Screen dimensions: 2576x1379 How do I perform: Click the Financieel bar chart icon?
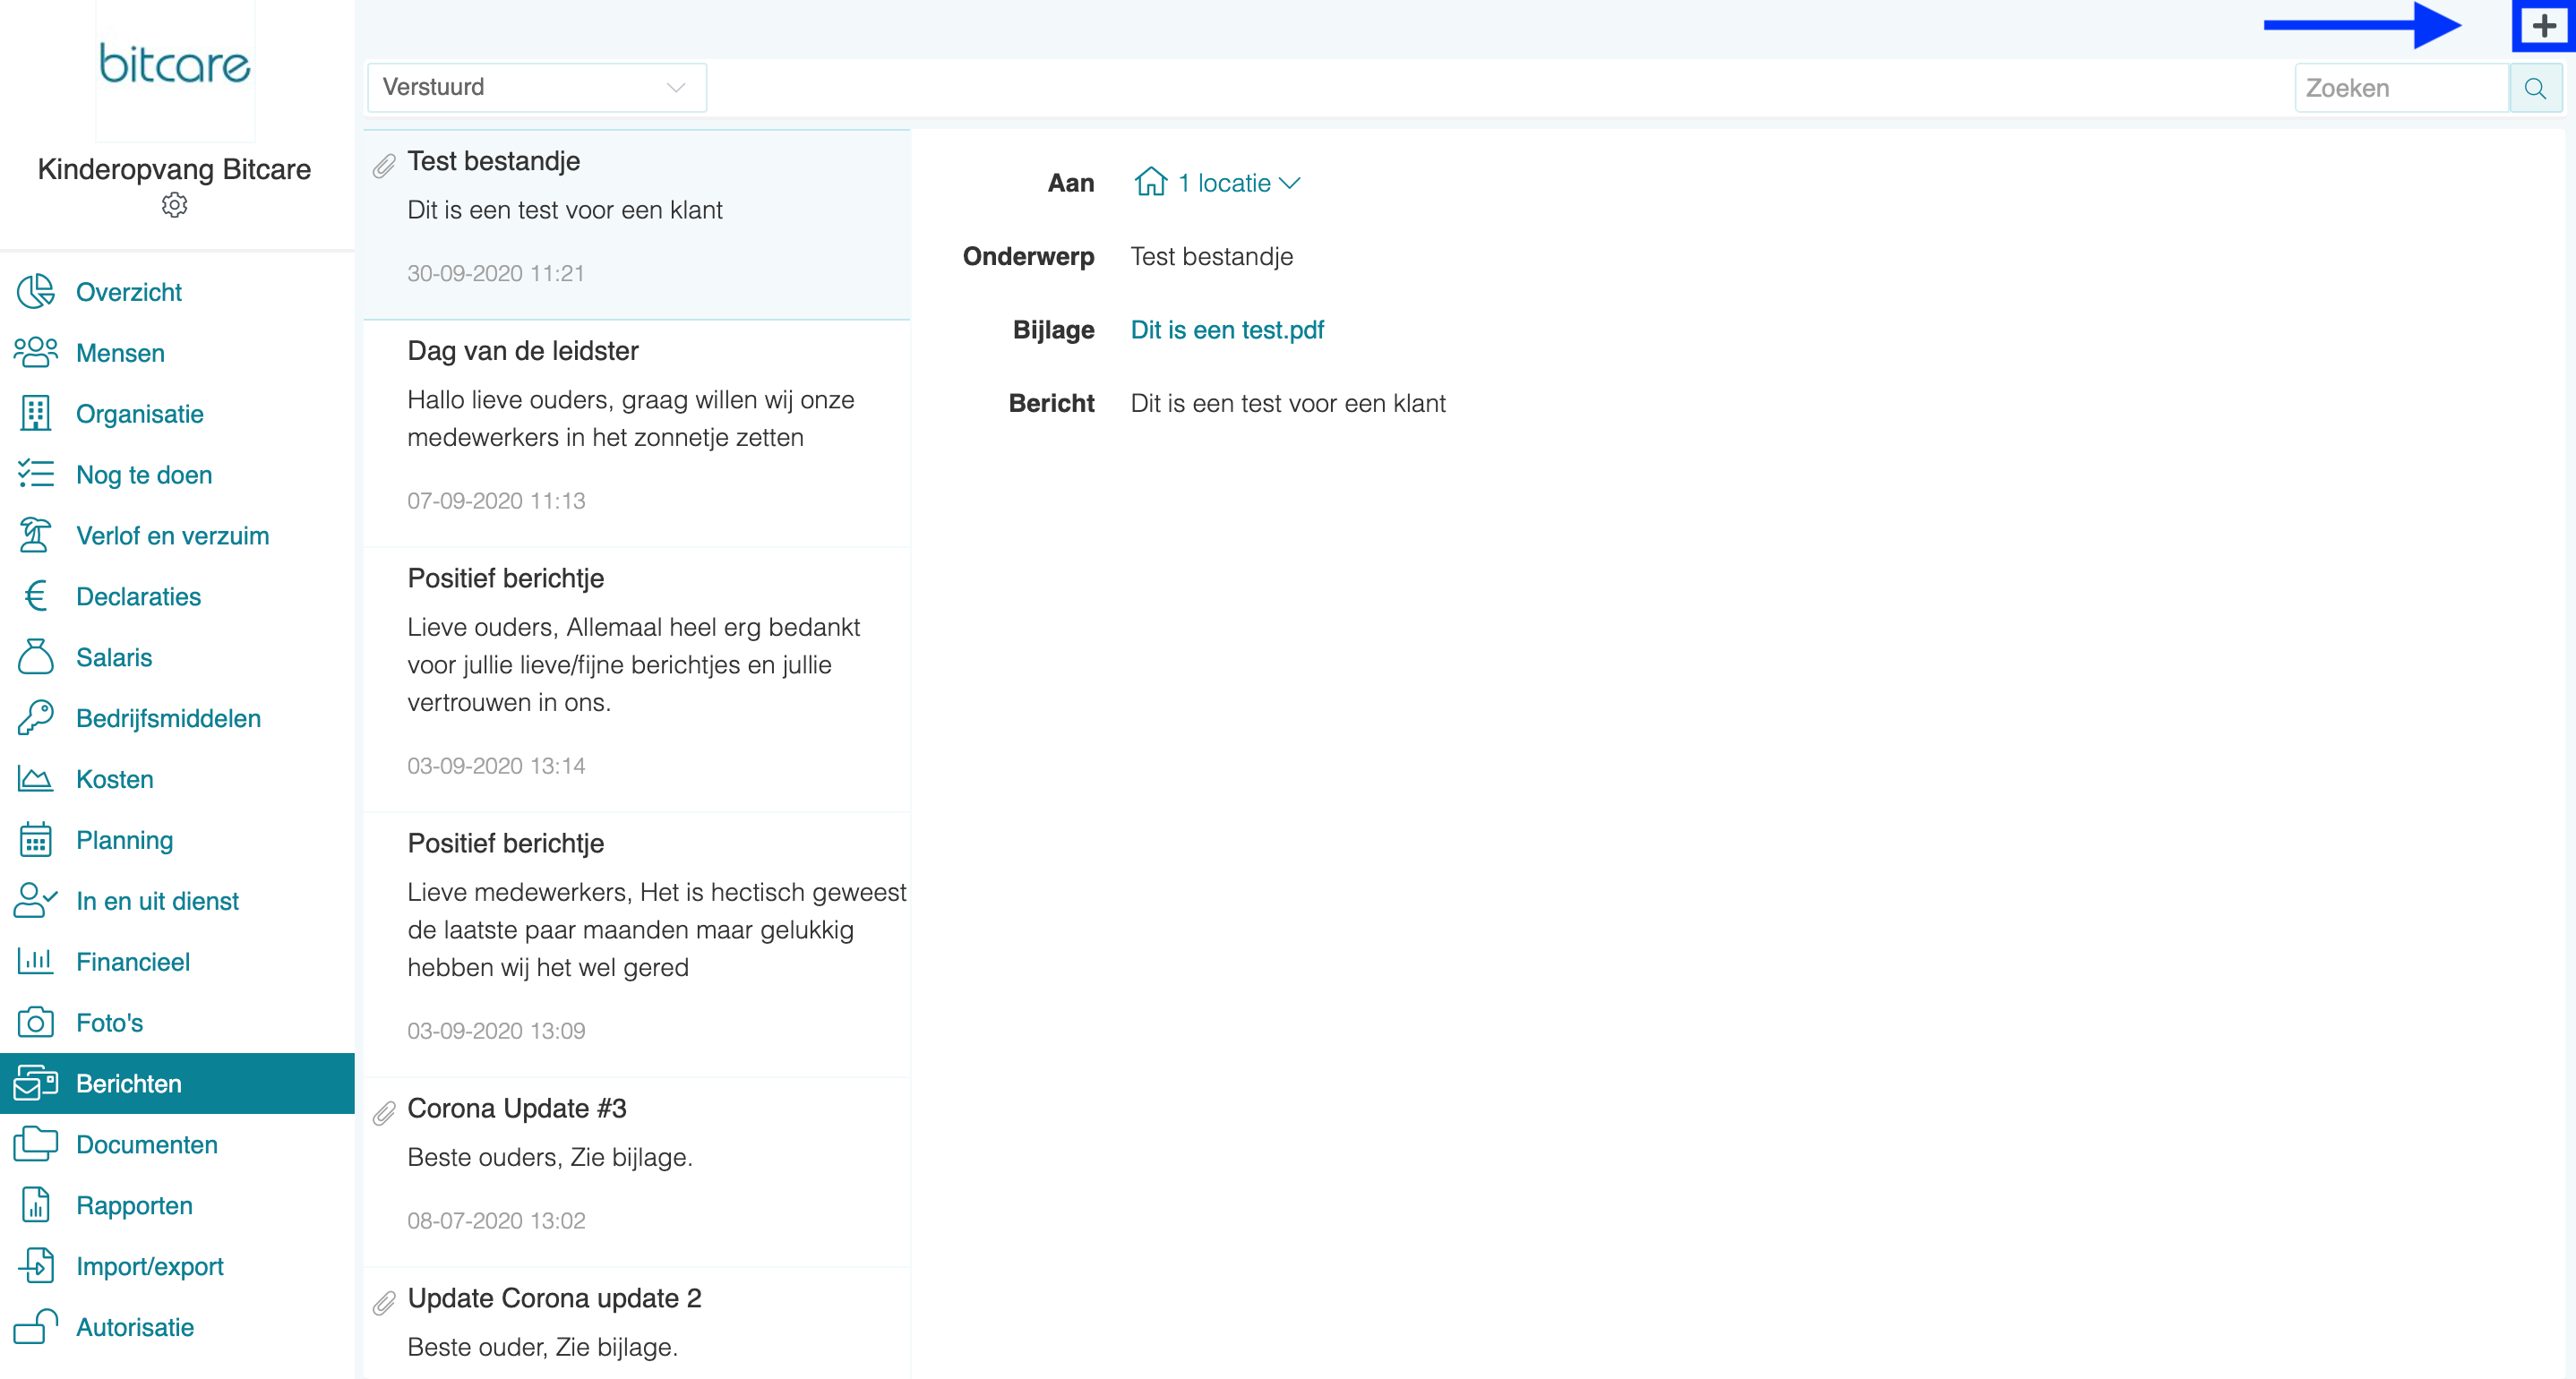(x=35, y=961)
